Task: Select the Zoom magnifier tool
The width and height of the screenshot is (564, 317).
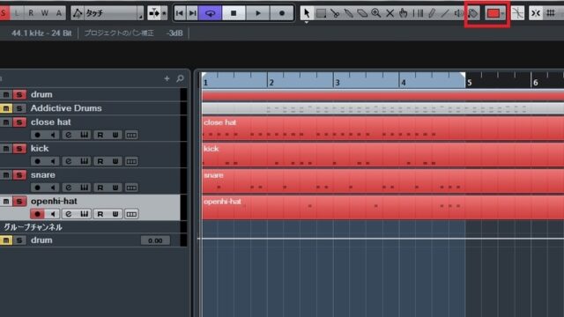Action: tap(376, 13)
